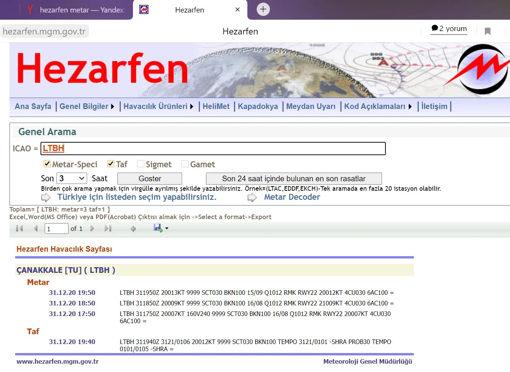510x372 pixels.
Task: Open the Metar Decoder link
Action: click(292, 197)
